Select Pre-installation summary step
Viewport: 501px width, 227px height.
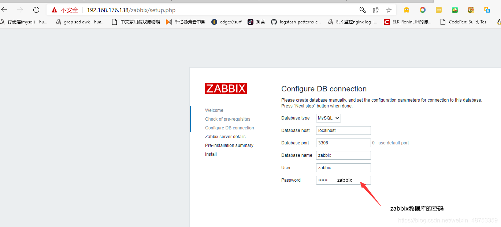tap(229, 145)
